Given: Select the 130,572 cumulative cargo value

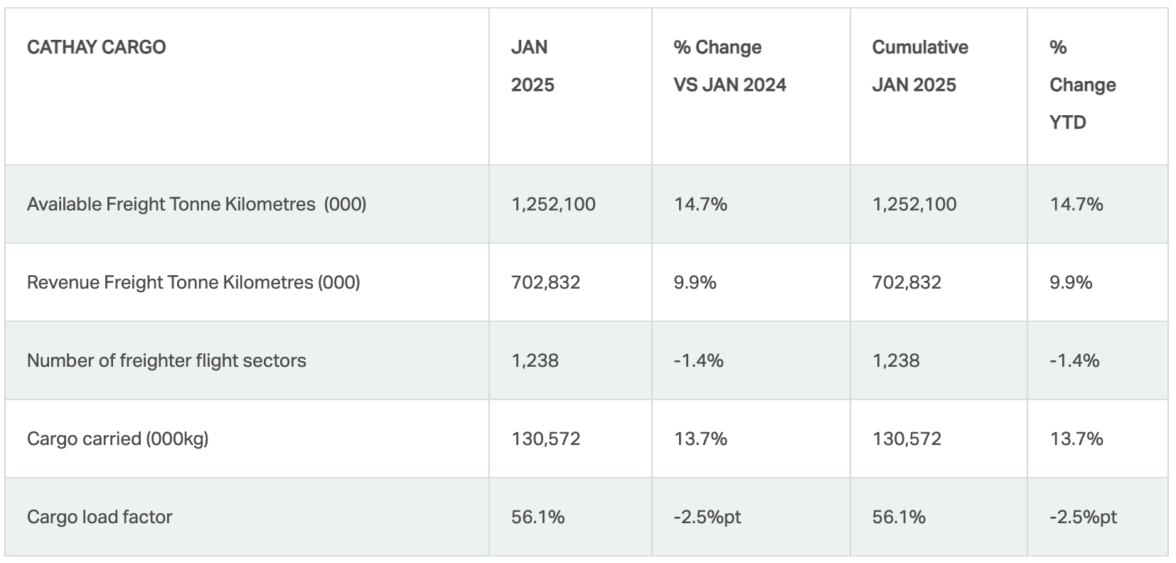Looking at the screenshot, I should [907, 439].
